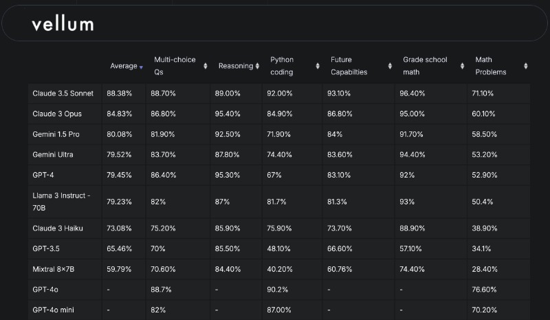
Task: Click Claude 3.5 Sonnet grade school math 96.40%
Action: (412, 94)
